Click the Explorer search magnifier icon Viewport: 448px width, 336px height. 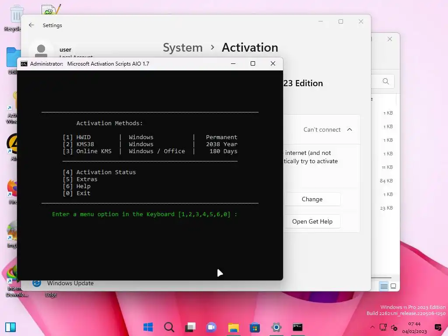coord(386,81)
